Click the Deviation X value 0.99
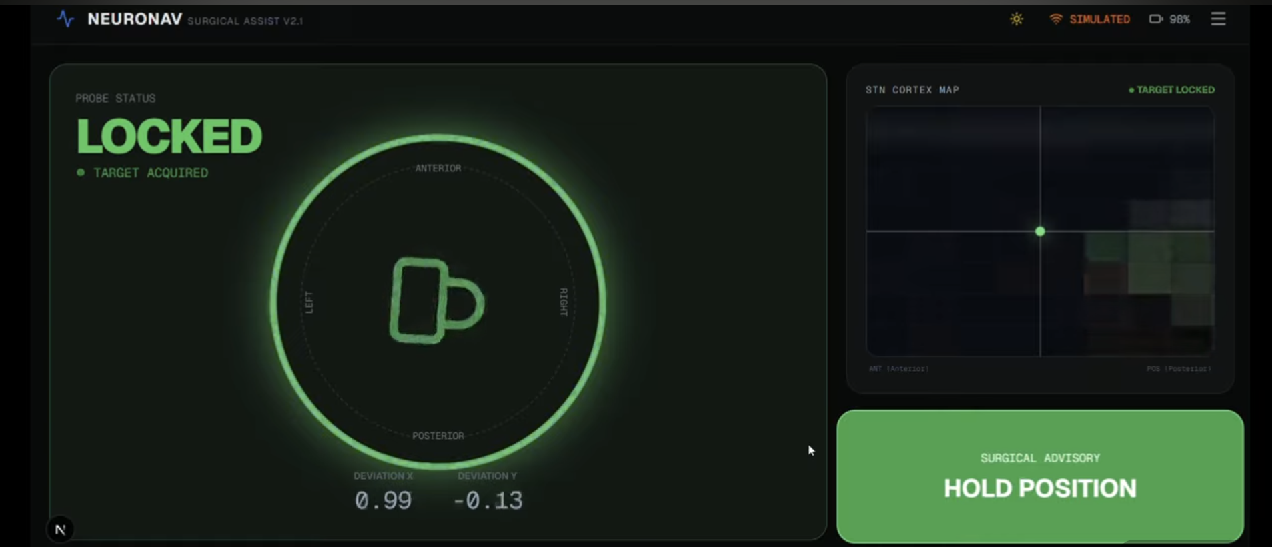The width and height of the screenshot is (1272, 547). (x=383, y=500)
